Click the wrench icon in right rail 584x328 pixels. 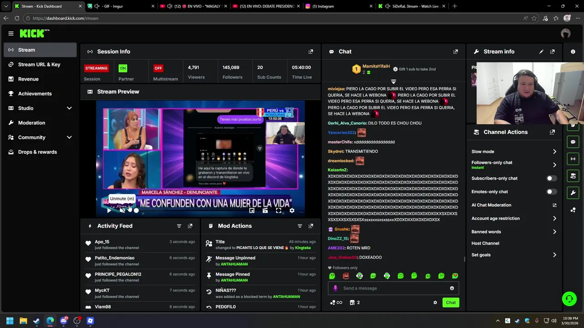click(x=573, y=193)
